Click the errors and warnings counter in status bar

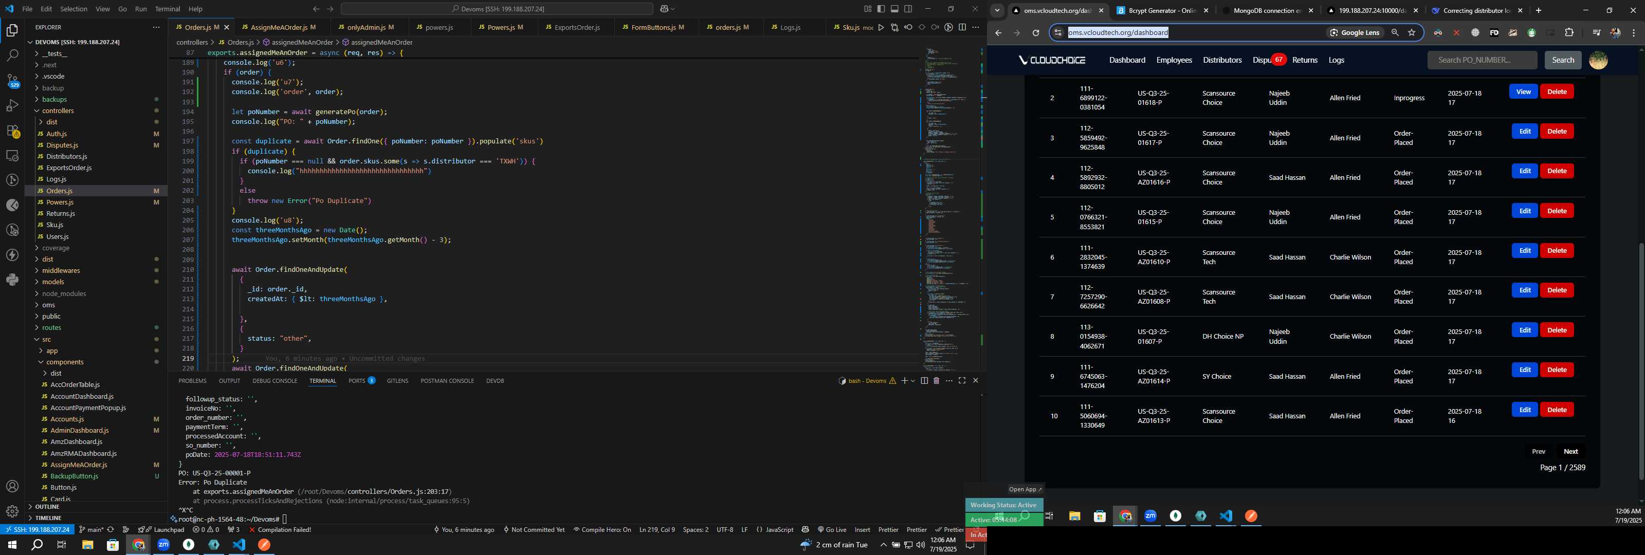pos(206,529)
